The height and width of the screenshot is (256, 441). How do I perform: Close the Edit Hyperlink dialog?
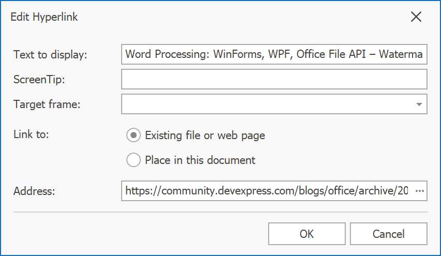coord(416,17)
